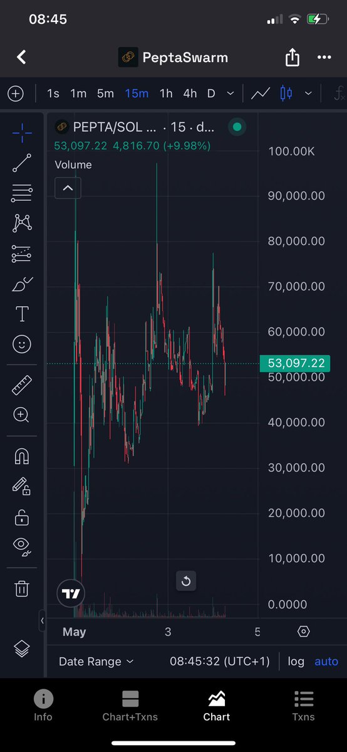Viewport: 347px width, 752px height.
Task: Click the TradingView logo badge
Action: 71,594
